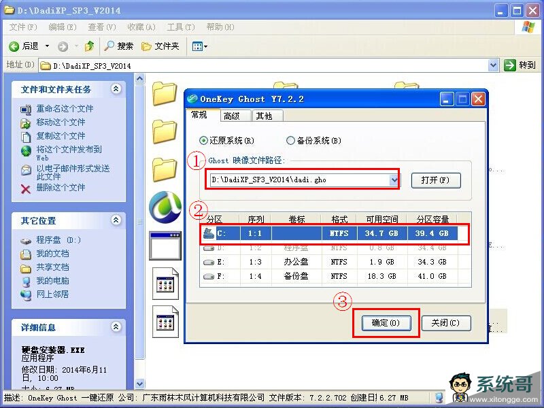Image resolution: width=544 pixels, height=408 pixels.
Task: Click 重命名这个文件 task icon
Action: pyautogui.click(x=26, y=109)
